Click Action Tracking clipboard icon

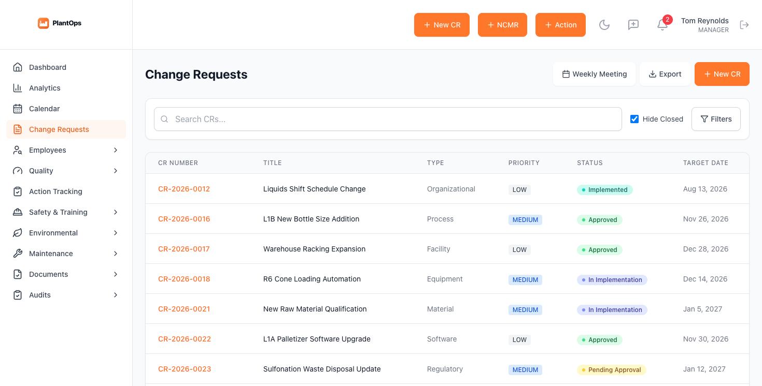[18, 191]
